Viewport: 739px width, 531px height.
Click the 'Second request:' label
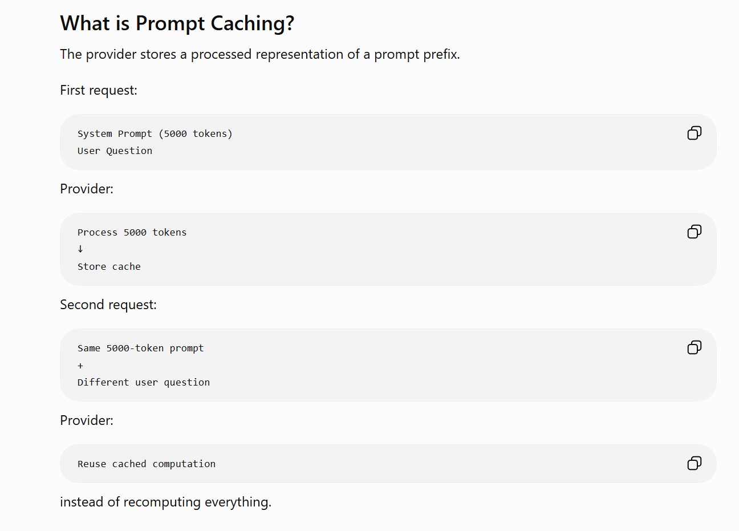pos(108,305)
